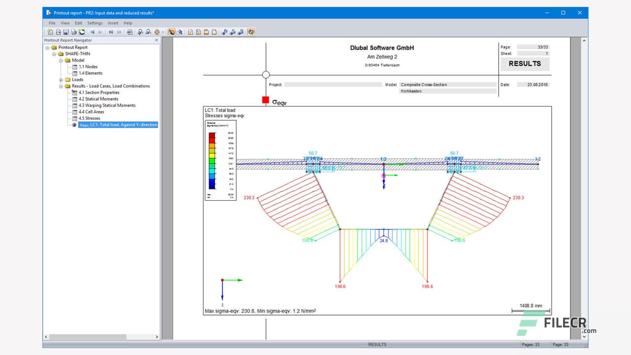Open the Insert menu

click(113, 23)
